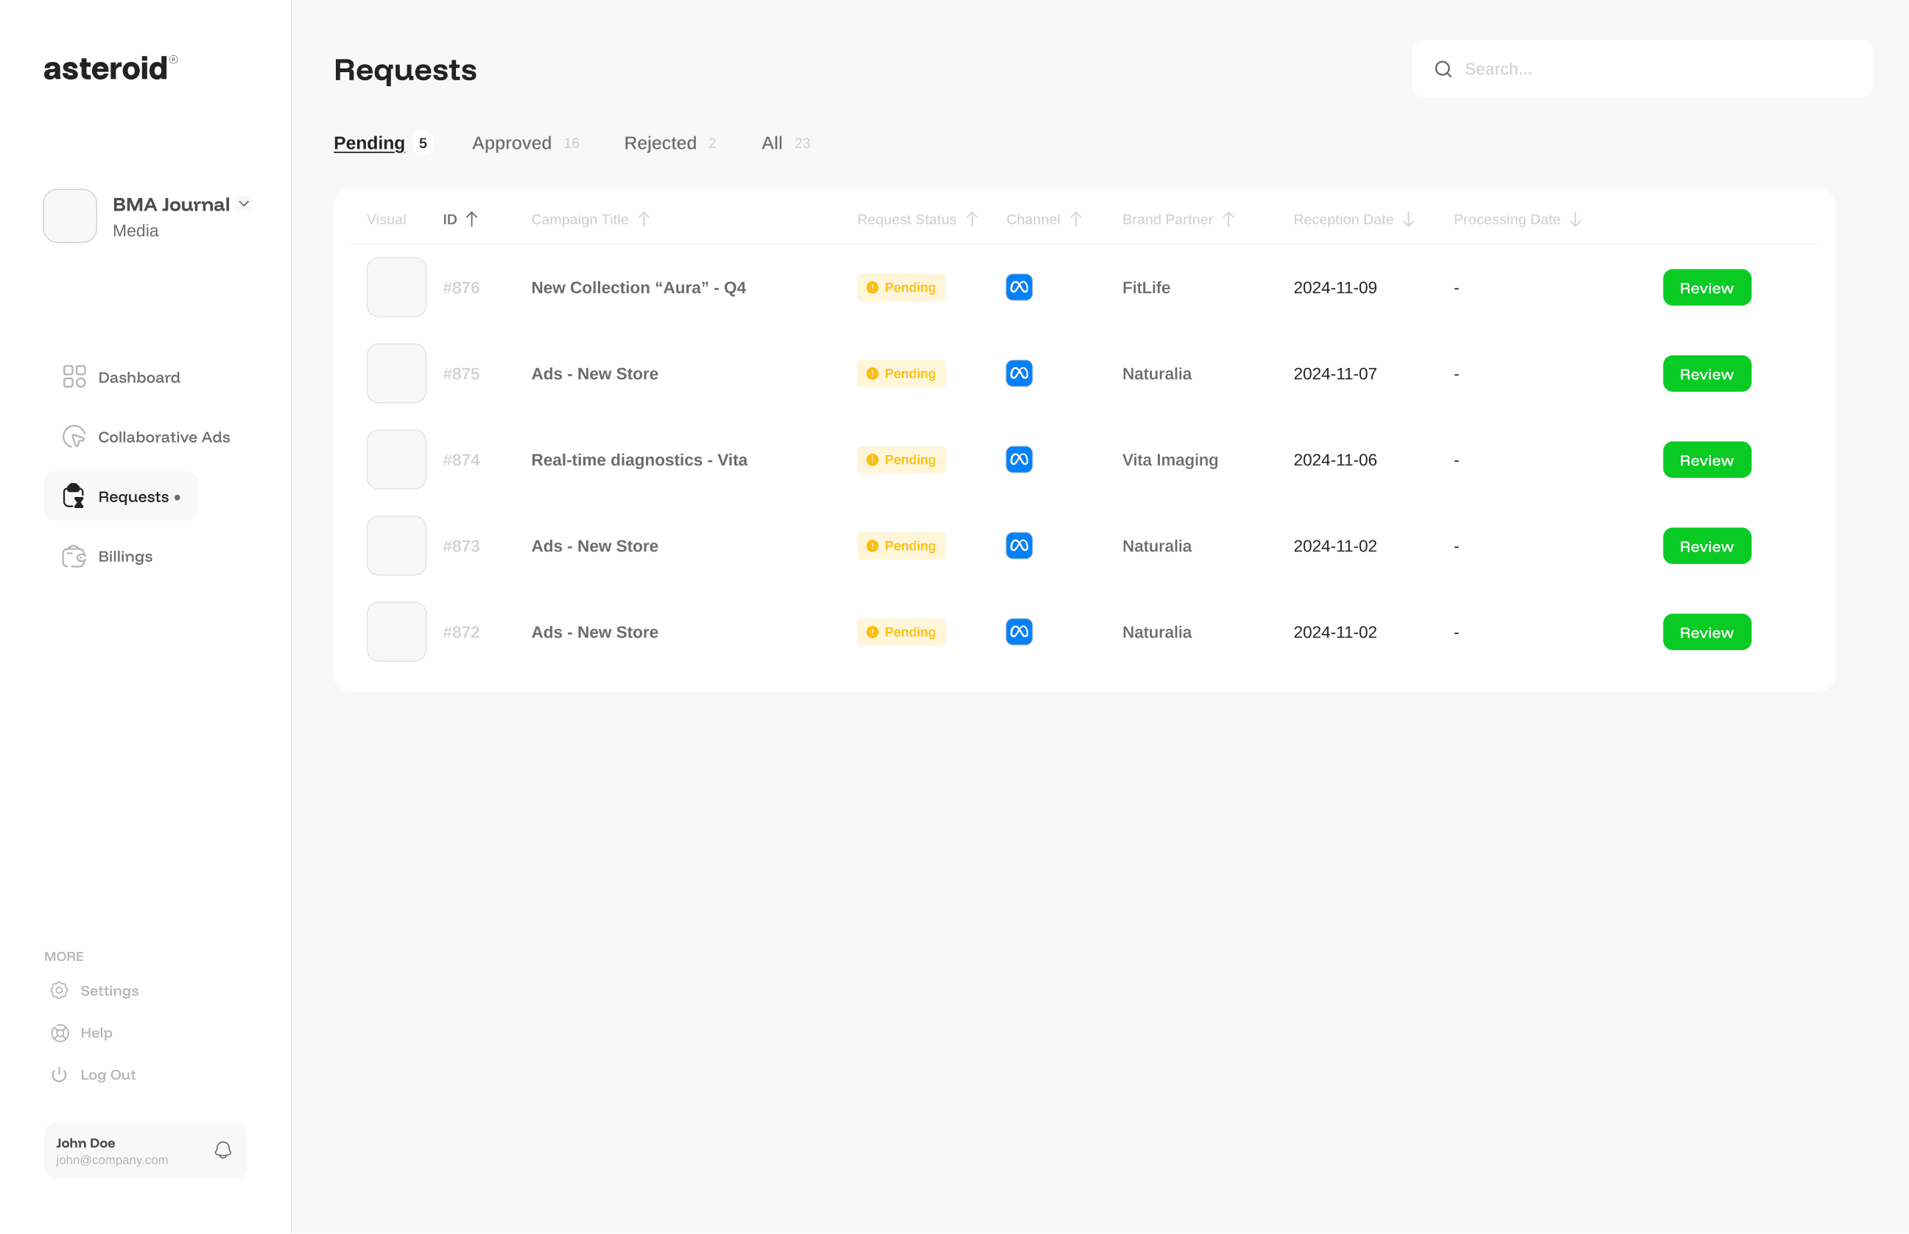Click the Meta channel icon for request #875
Screen dimensions: 1909x1234
coord(1019,373)
